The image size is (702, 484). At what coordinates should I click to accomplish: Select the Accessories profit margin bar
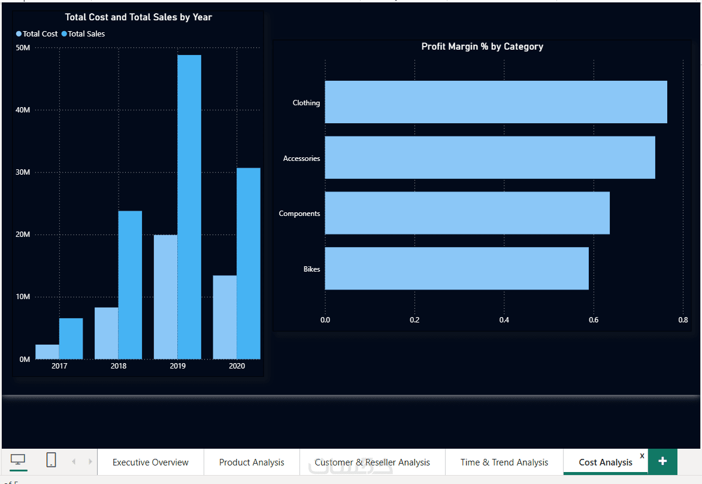pyautogui.click(x=490, y=157)
